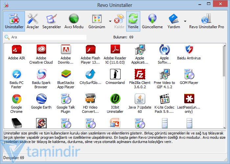
Task: Select the LastPass entry
Action: pos(189,104)
